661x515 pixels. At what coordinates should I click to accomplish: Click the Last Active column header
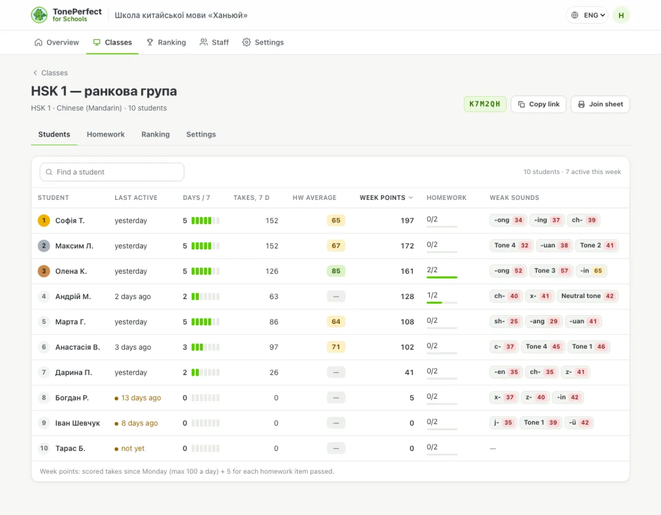coord(136,198)
